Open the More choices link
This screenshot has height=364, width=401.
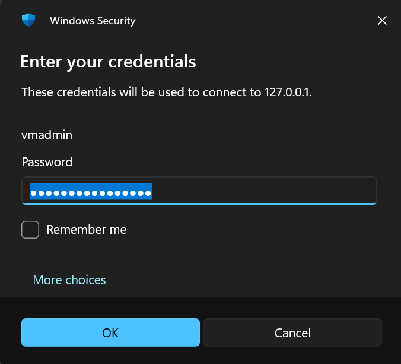(x=69, y=279)
